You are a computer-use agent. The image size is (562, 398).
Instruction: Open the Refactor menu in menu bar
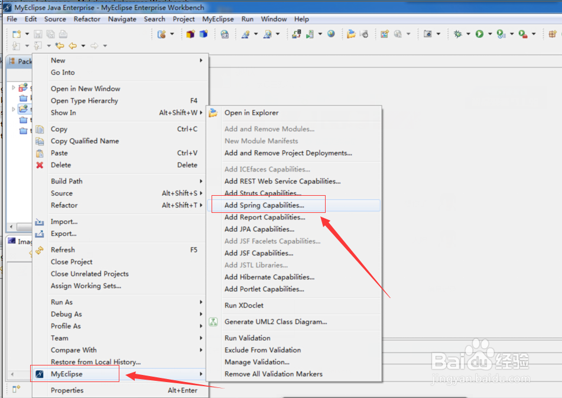tap(87, 19)
